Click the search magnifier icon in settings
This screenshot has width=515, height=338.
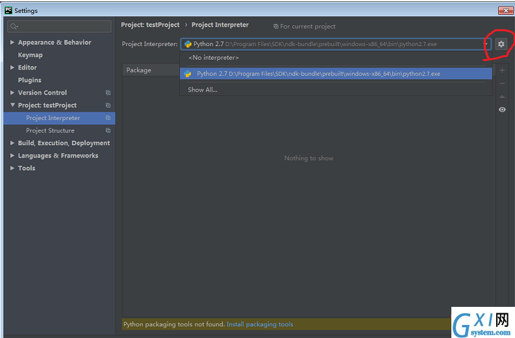(x=14, y=26)
